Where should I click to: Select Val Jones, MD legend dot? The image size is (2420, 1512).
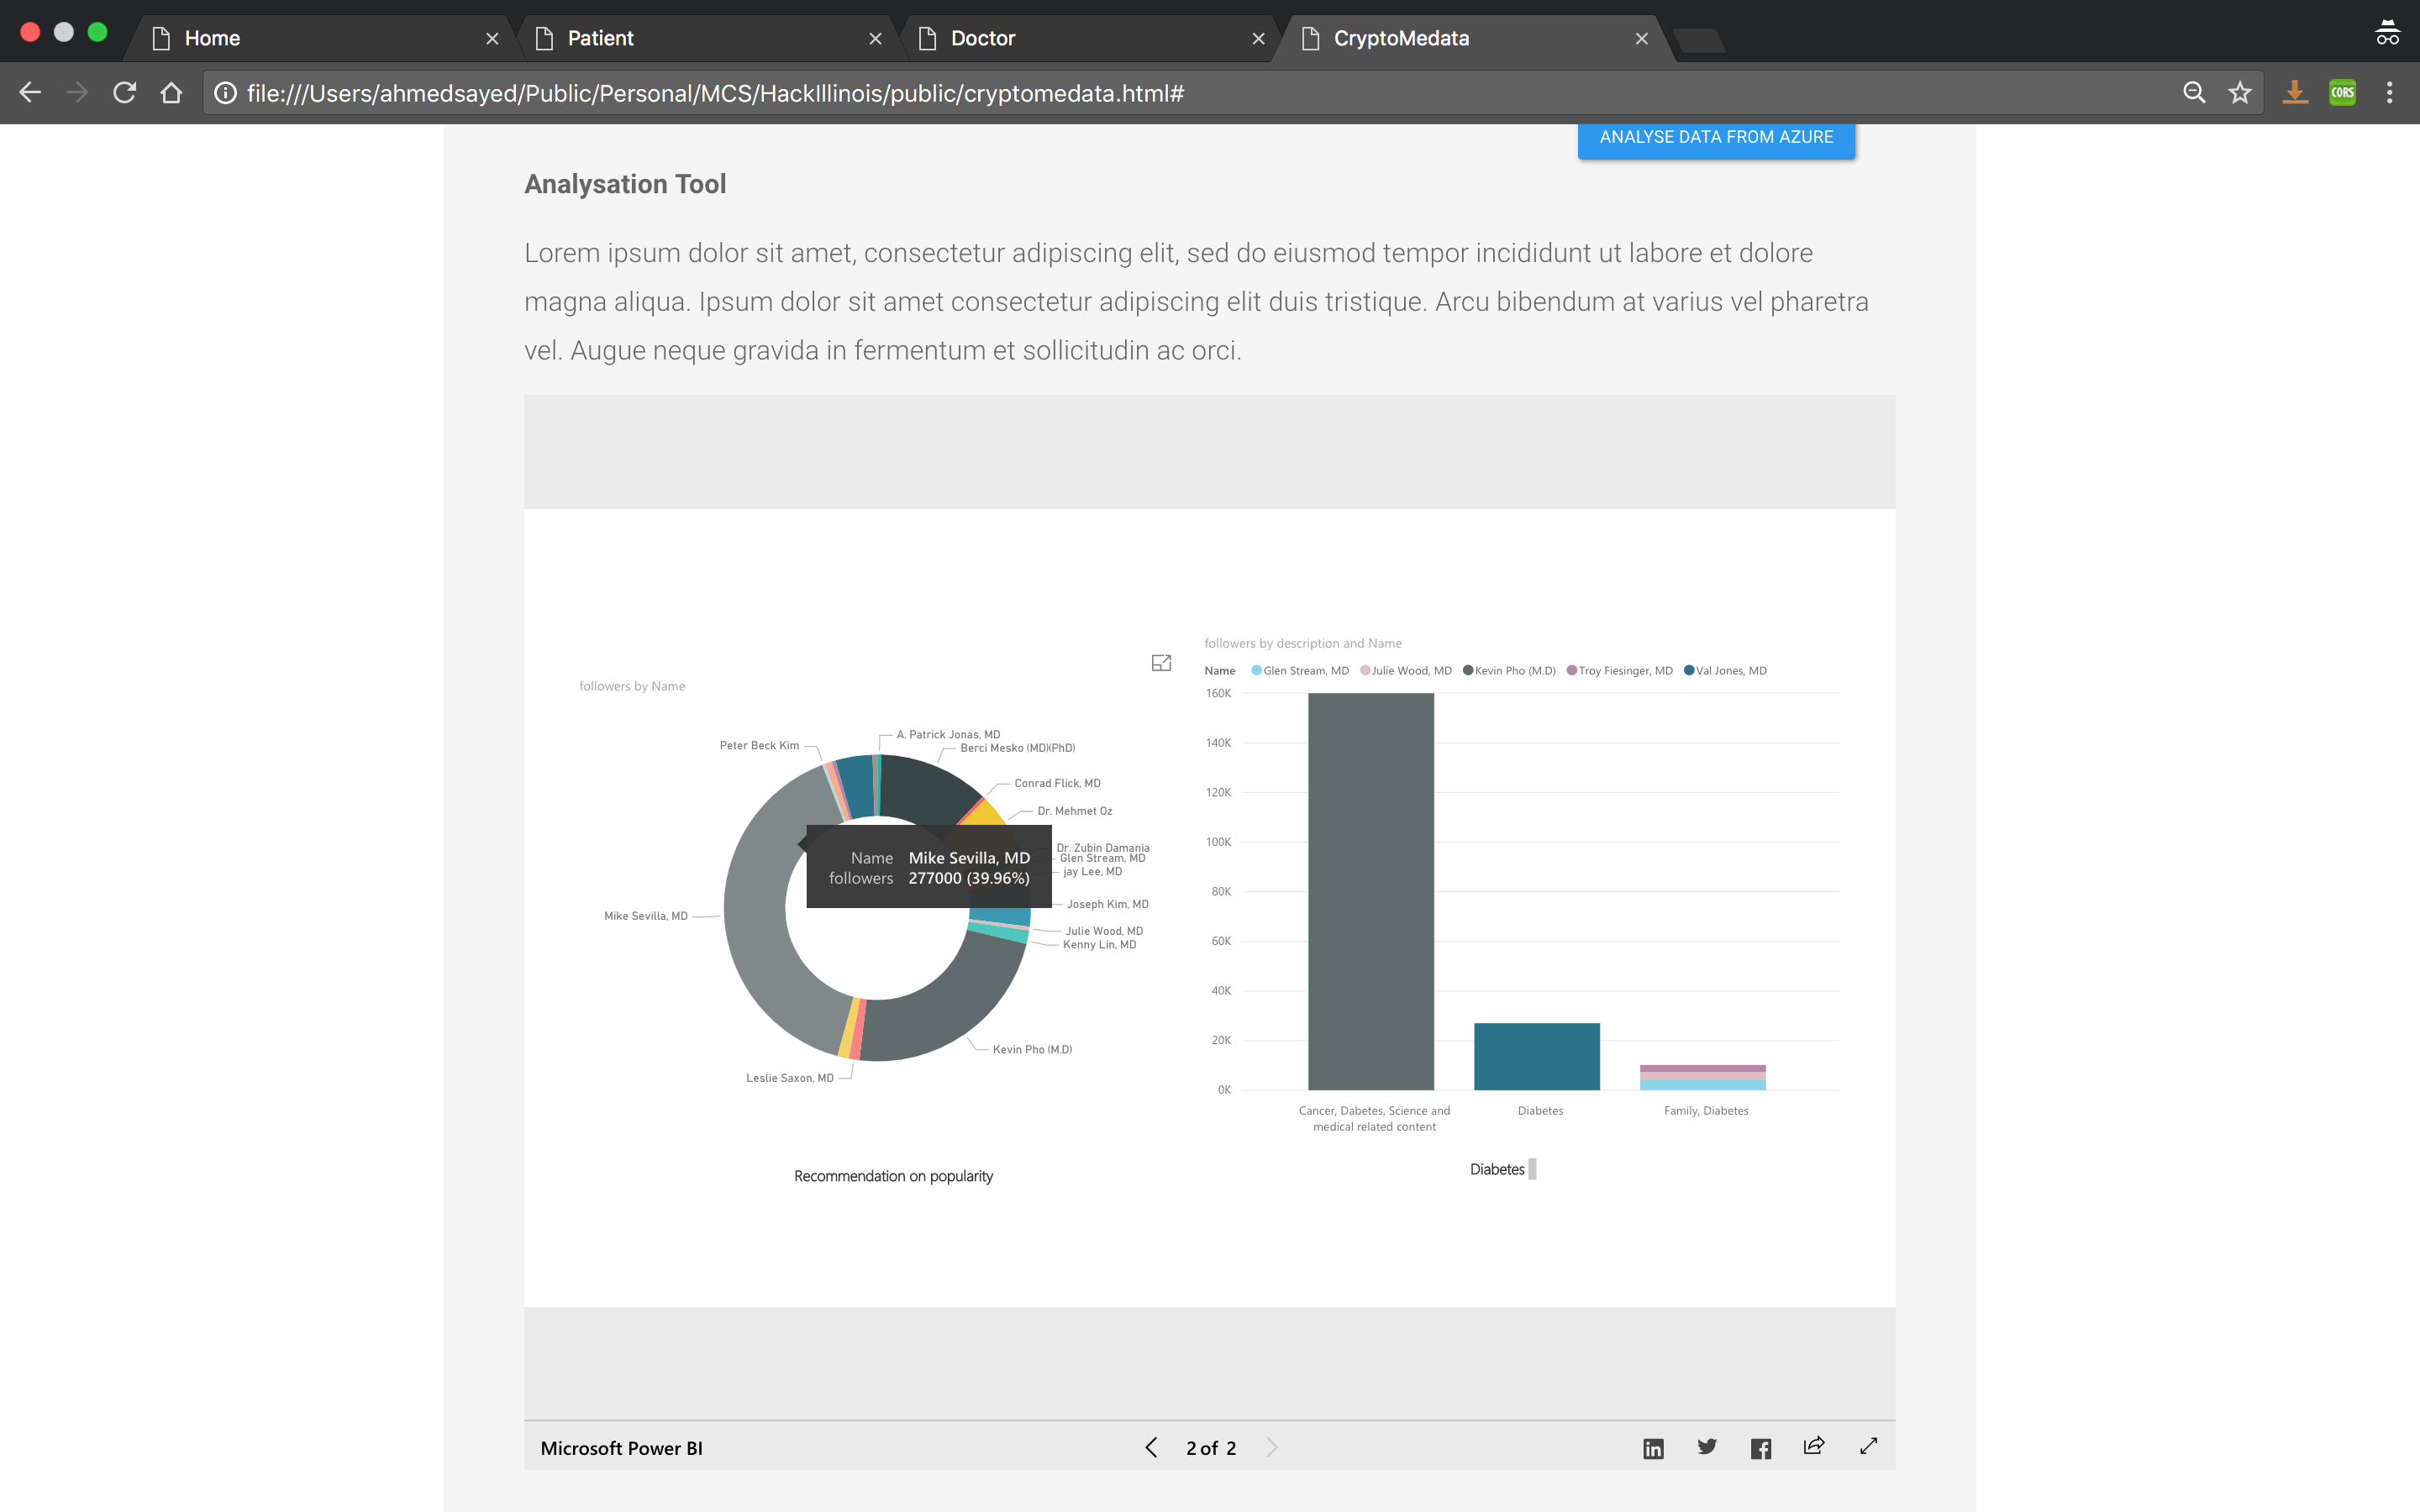1689,671
